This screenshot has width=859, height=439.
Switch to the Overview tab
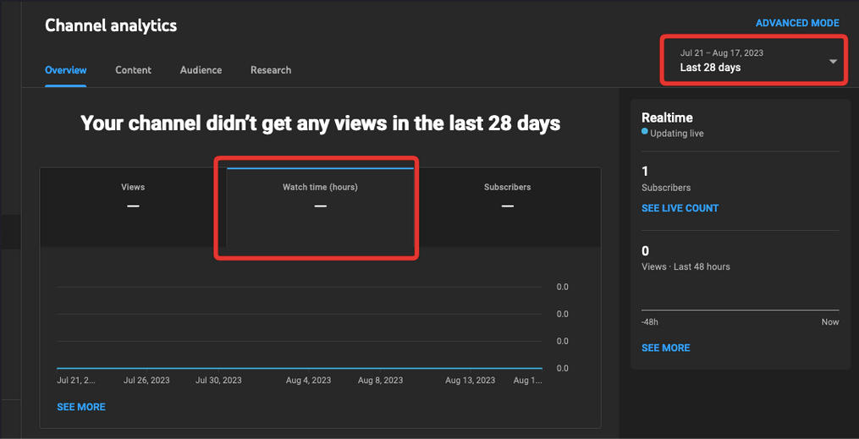(66, 70)
